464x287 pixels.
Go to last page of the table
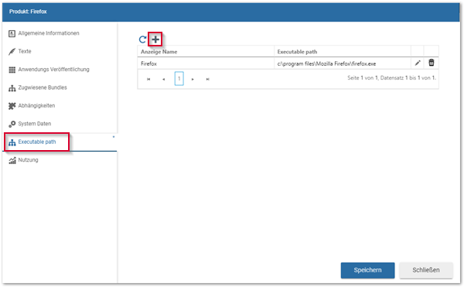point(208,79)
